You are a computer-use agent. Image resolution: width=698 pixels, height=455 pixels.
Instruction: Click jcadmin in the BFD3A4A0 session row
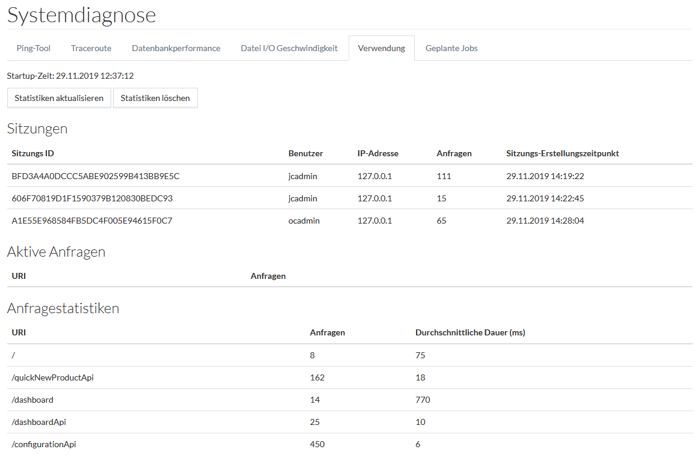click(x=302, y=176)
